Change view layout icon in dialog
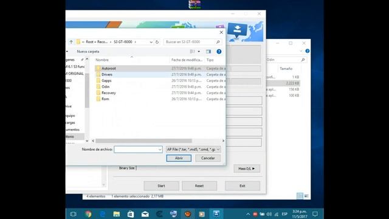389x219 pixels. (193, 51)
